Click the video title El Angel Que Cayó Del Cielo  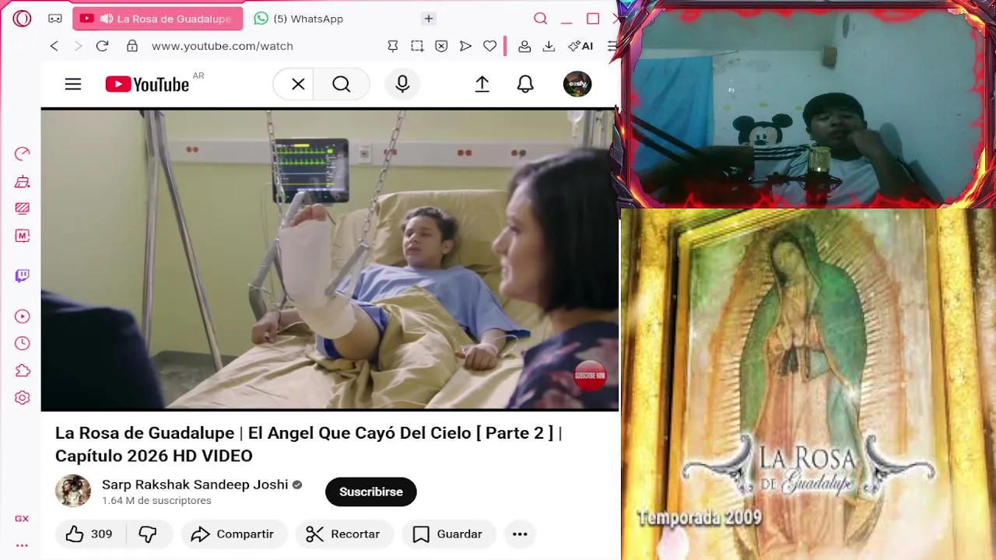(x=308, y=444)
